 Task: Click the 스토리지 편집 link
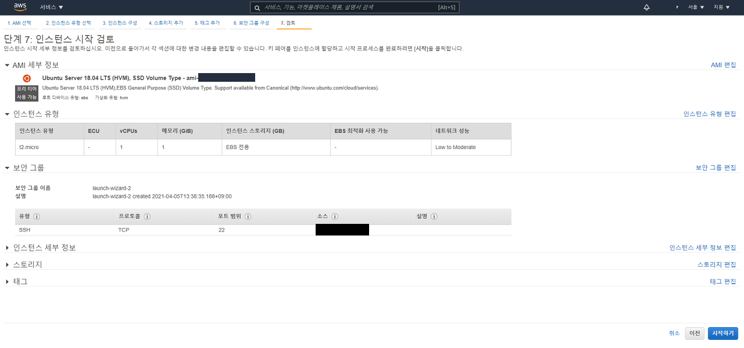pos(717,264)
